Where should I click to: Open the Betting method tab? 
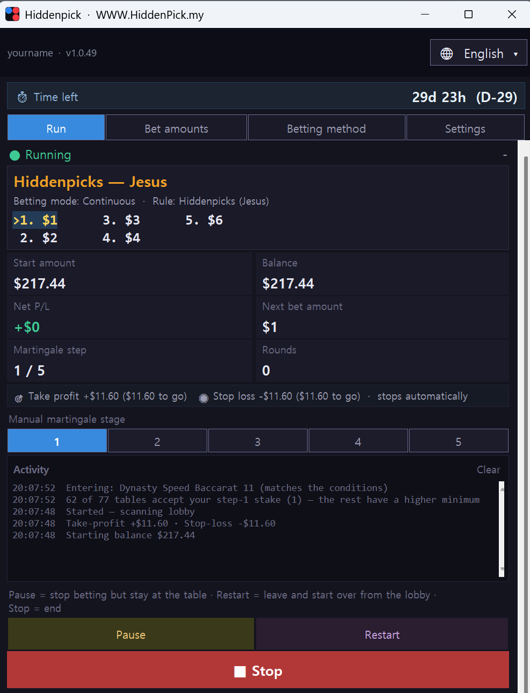326,128
